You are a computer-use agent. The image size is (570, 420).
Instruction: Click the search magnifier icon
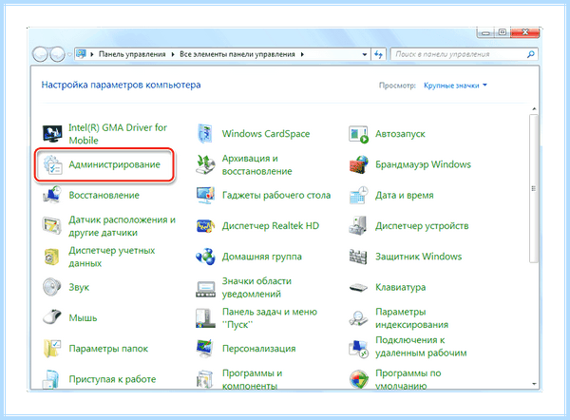pos(531,54)
